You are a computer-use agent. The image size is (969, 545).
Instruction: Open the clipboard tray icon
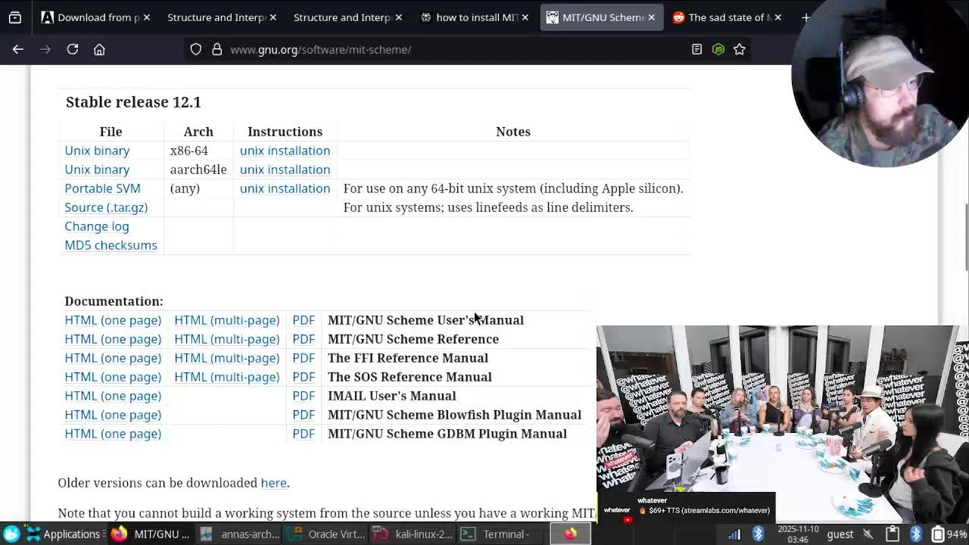893,534
